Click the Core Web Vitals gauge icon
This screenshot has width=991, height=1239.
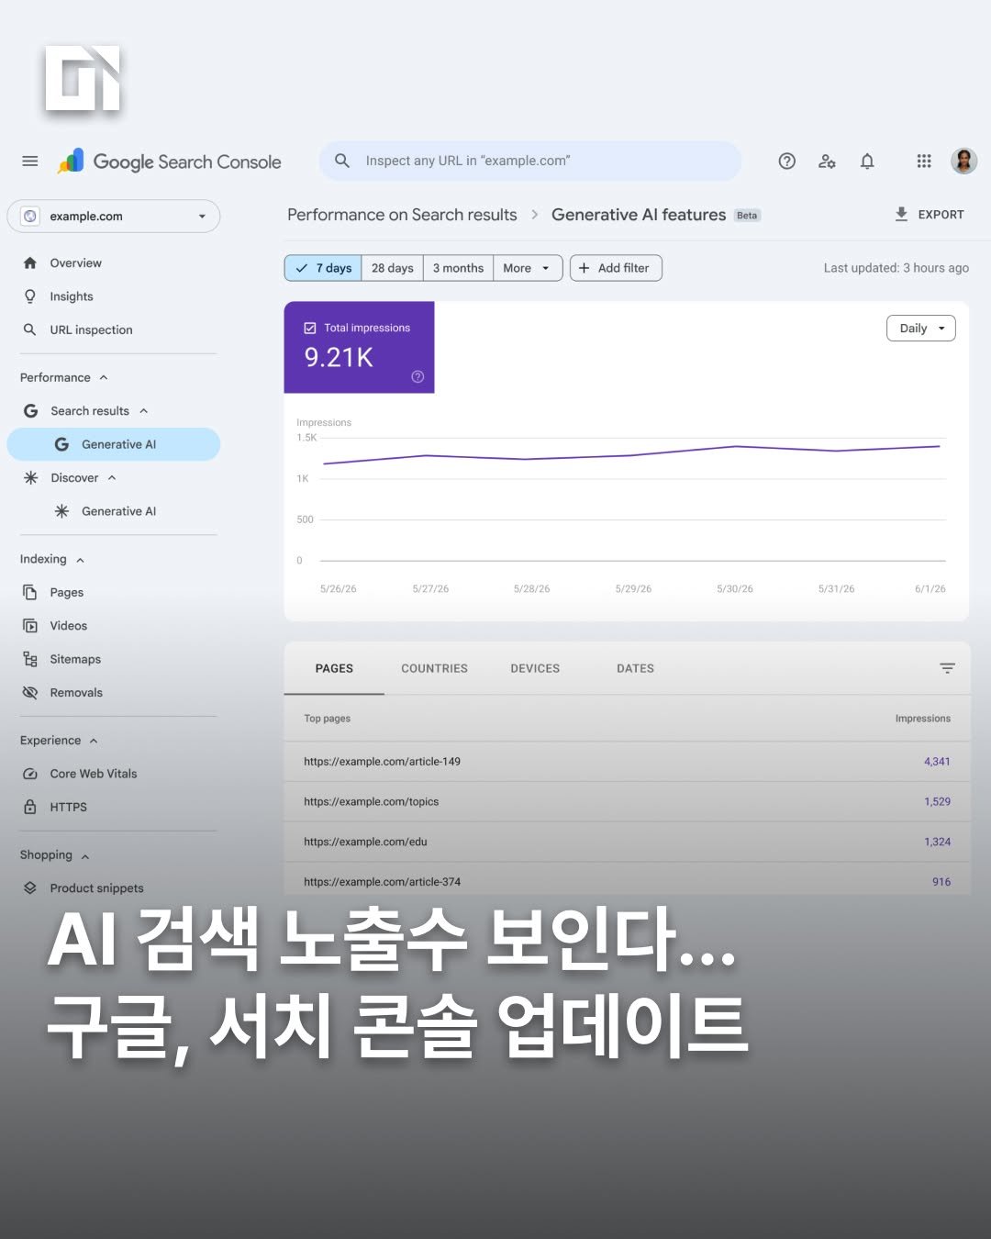(30, 774)
